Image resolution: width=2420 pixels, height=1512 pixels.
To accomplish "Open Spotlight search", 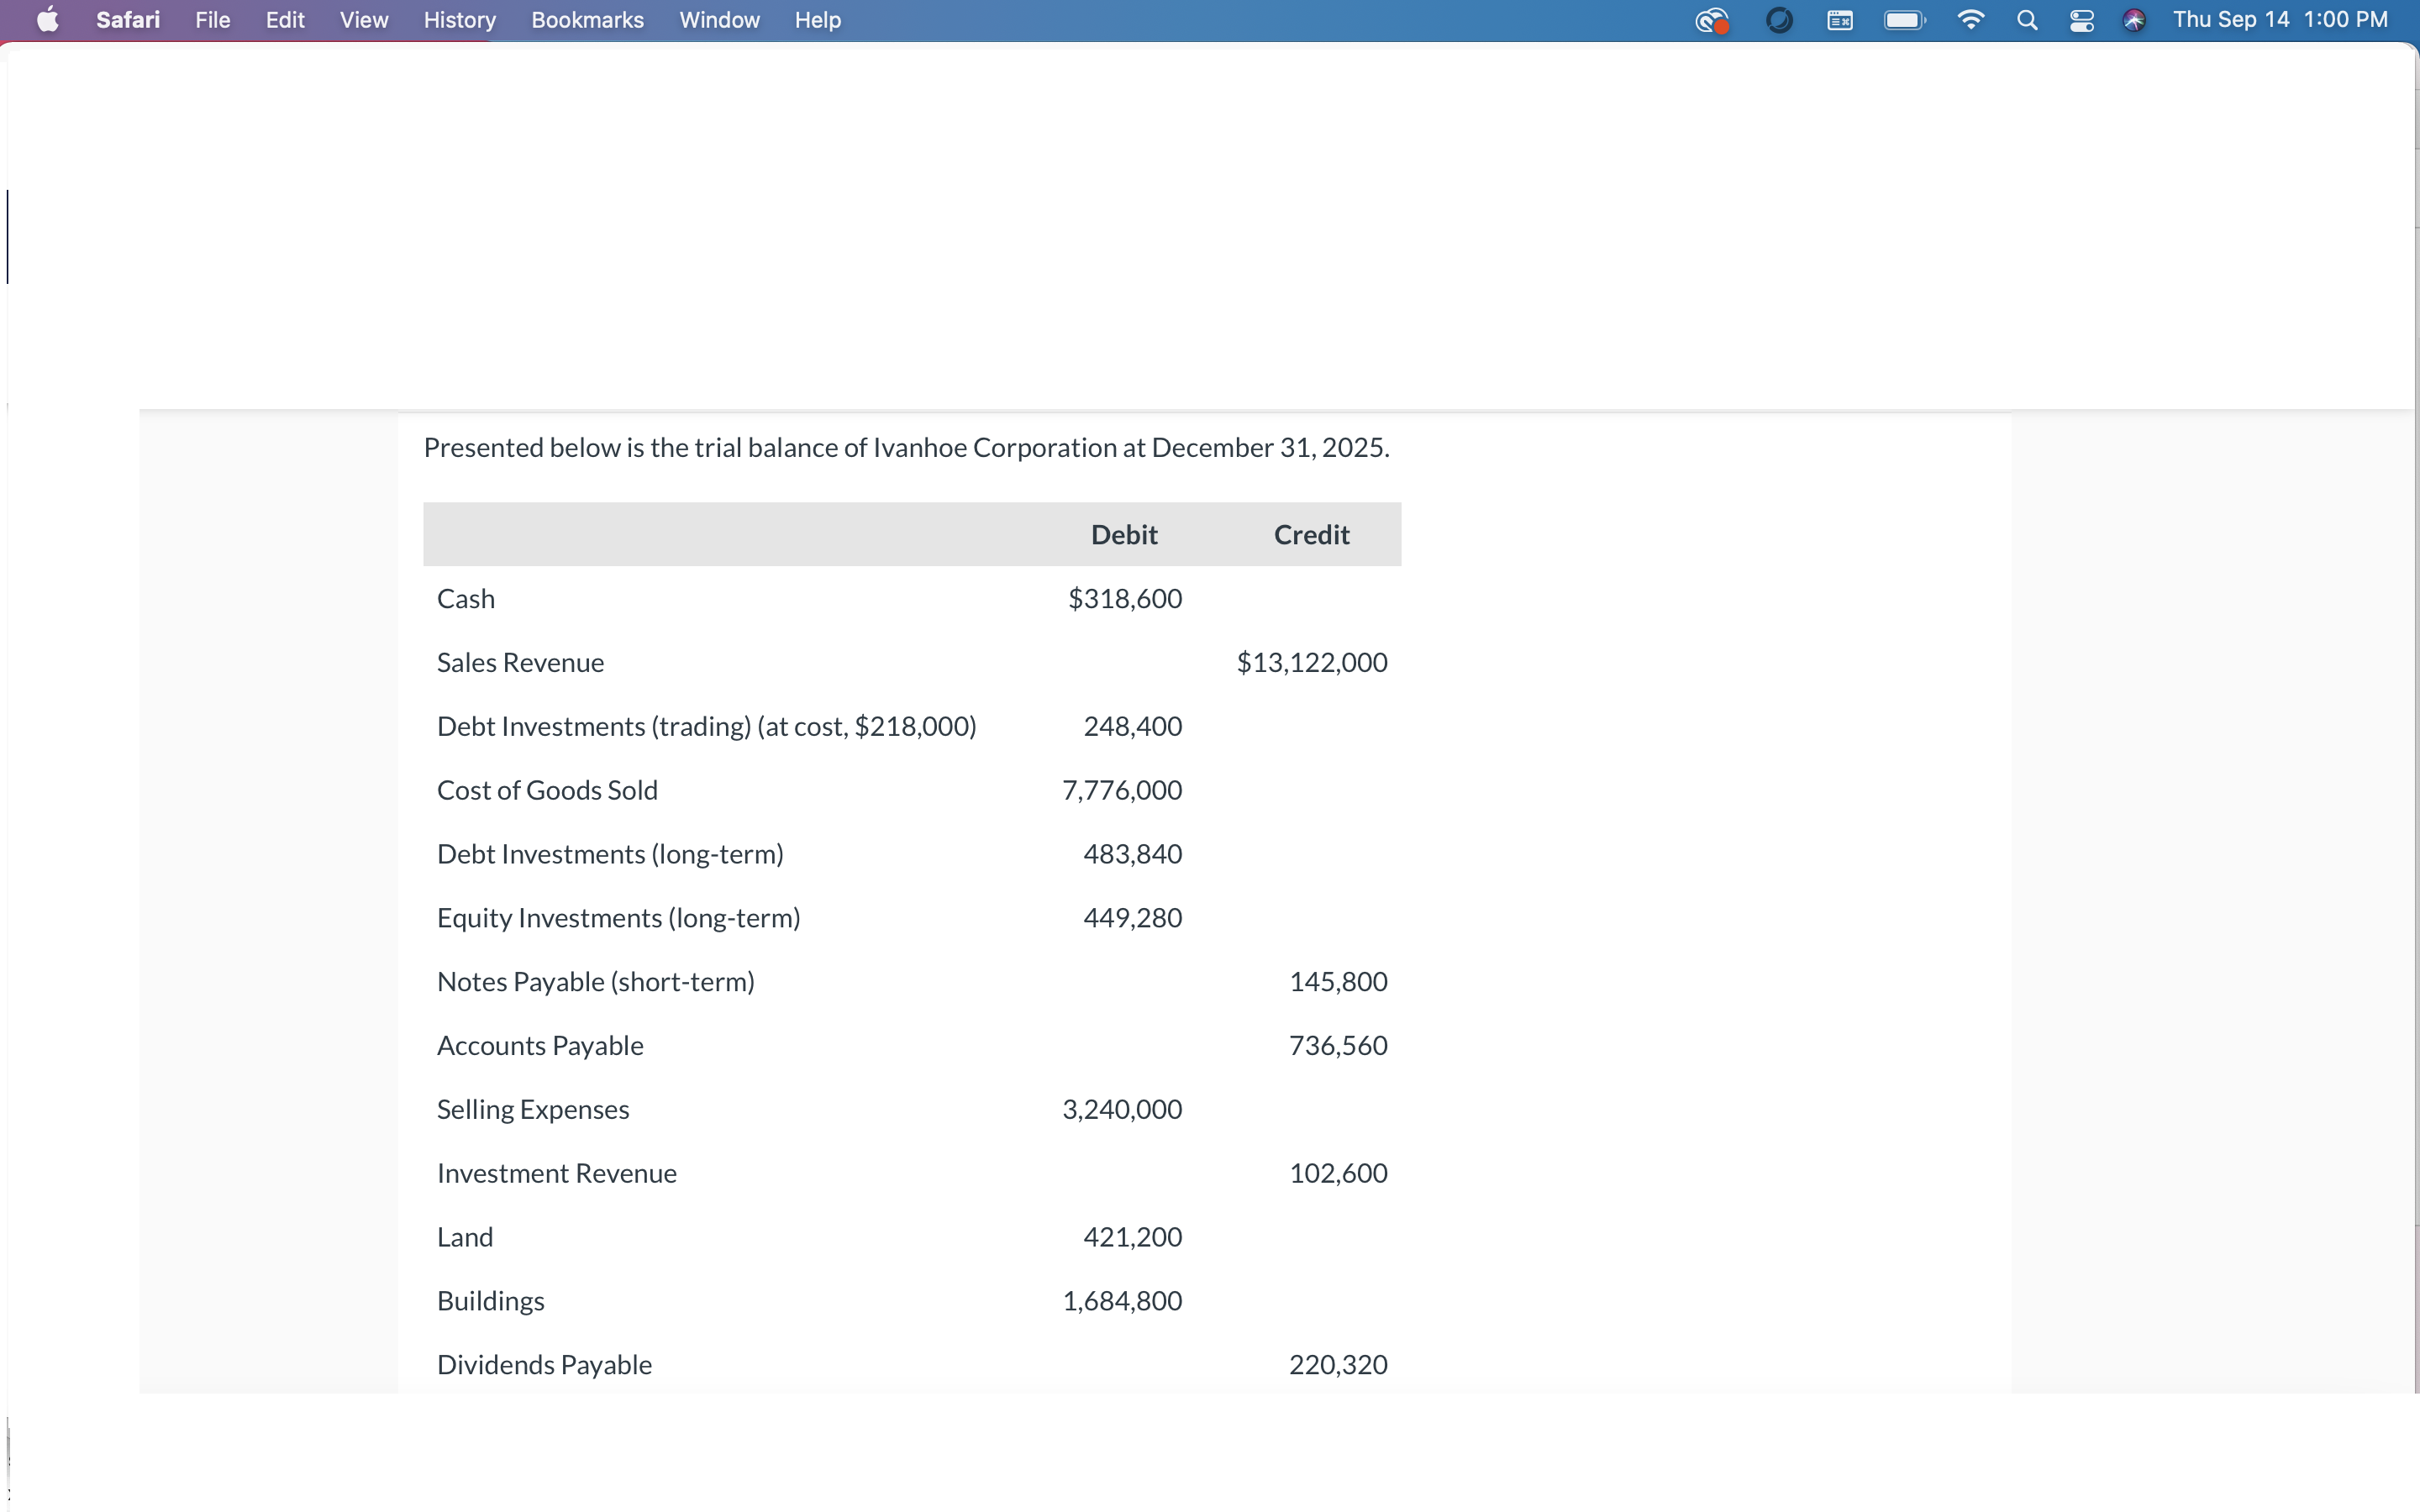I will (x=2026, y=20).
